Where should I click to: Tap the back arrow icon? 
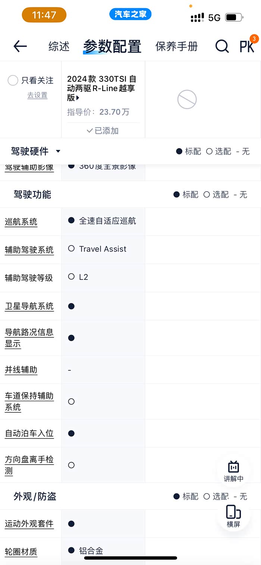pyautogui.click(x=20, y=46)
